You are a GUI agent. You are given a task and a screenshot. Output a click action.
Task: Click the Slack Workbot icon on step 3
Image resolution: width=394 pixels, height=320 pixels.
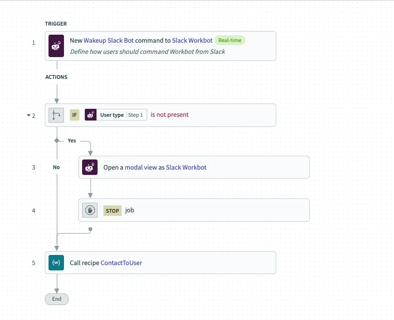pos(90,167)
